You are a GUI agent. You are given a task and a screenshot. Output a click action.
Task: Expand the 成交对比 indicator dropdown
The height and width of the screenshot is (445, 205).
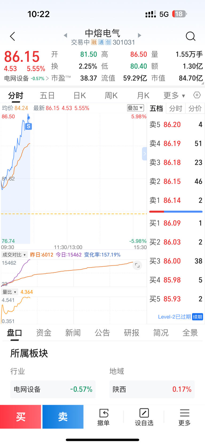(x=14, y=255)
